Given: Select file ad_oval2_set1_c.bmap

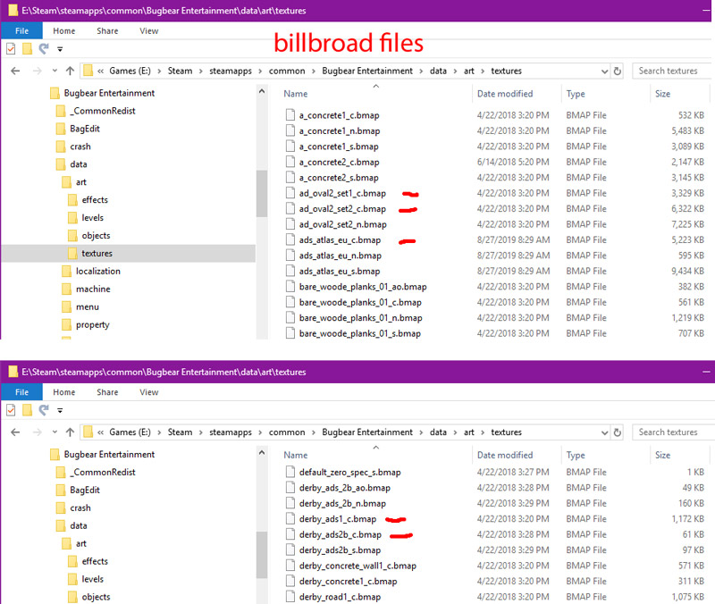Looking at the screenshot, I should click(342, 193).
